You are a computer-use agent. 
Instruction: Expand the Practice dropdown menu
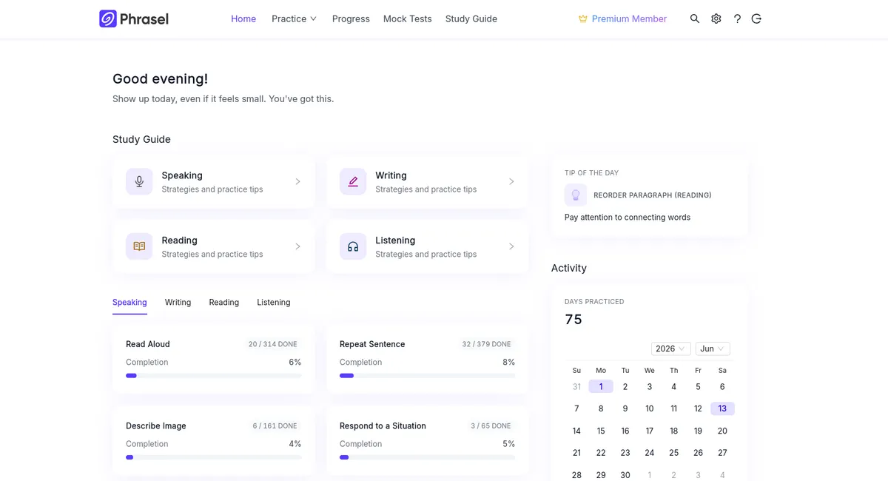pyautogui.click(x=294, y=18)
